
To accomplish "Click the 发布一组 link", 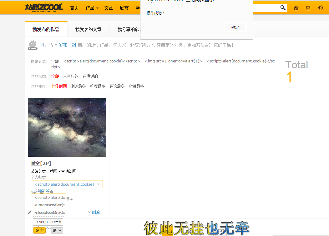I will click(x=67, y=45).
